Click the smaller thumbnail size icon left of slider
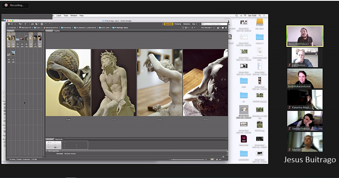The image size is (339, 178). click(x=169, y=160)
